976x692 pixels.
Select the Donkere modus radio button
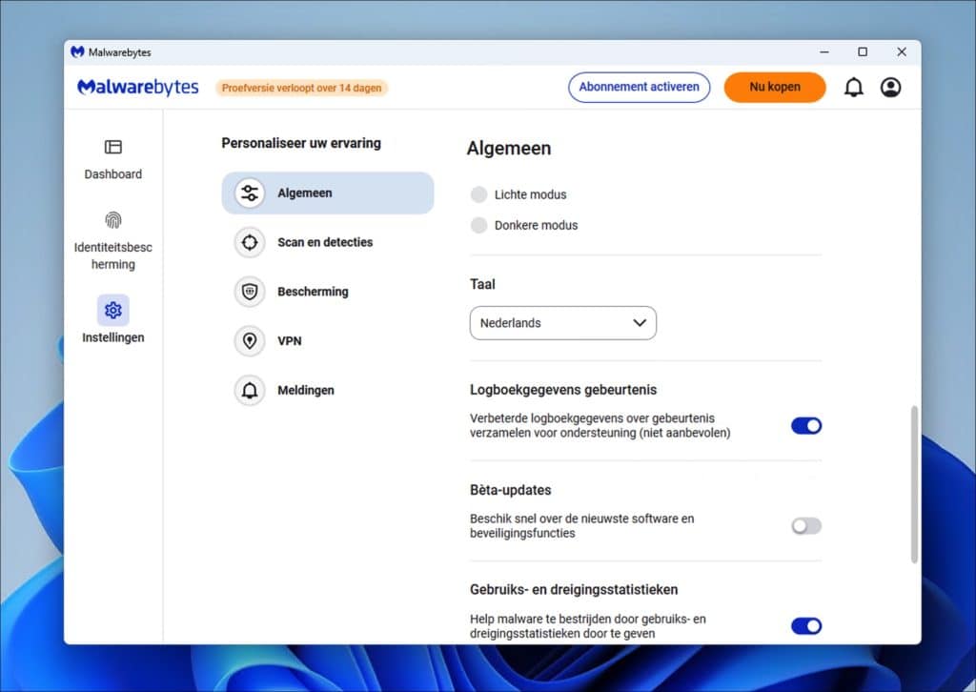tap(478, 225)
